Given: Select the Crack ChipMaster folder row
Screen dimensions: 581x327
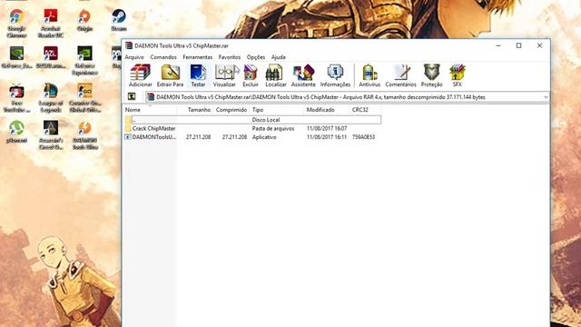Looking at the screenshot, I should (252, 128).
